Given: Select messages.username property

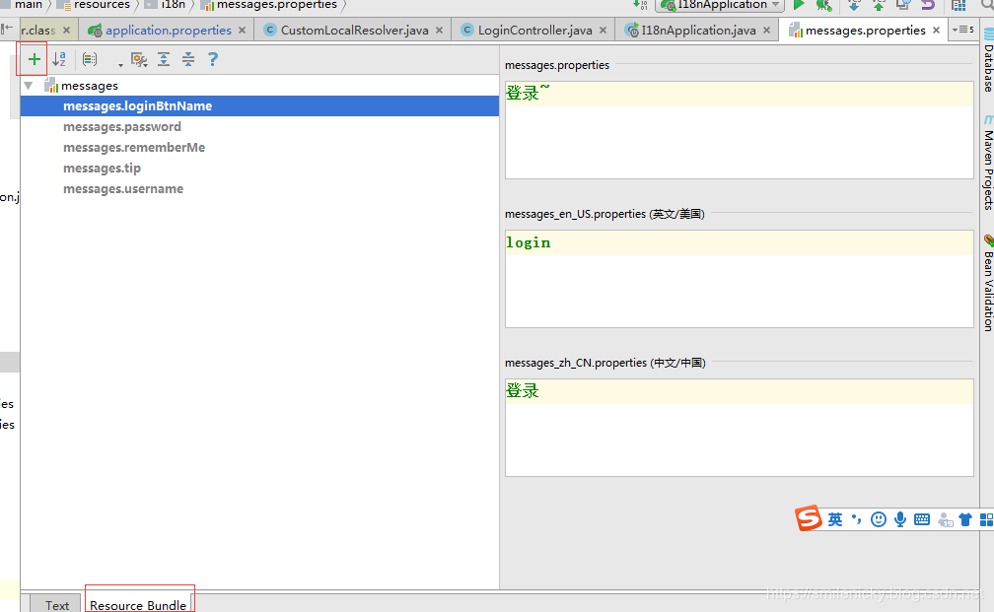Looking at the screenshot, I should [123, 189].
